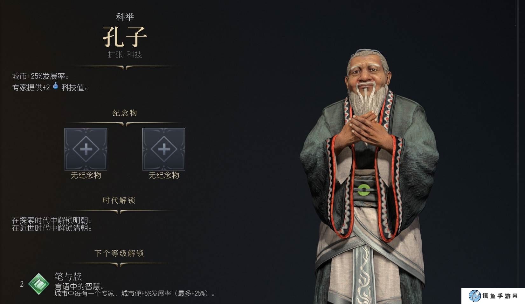Viewport: 525px width, 304px height.
Task: Select the 纪念物 section header
Action: tap(125, 113)
